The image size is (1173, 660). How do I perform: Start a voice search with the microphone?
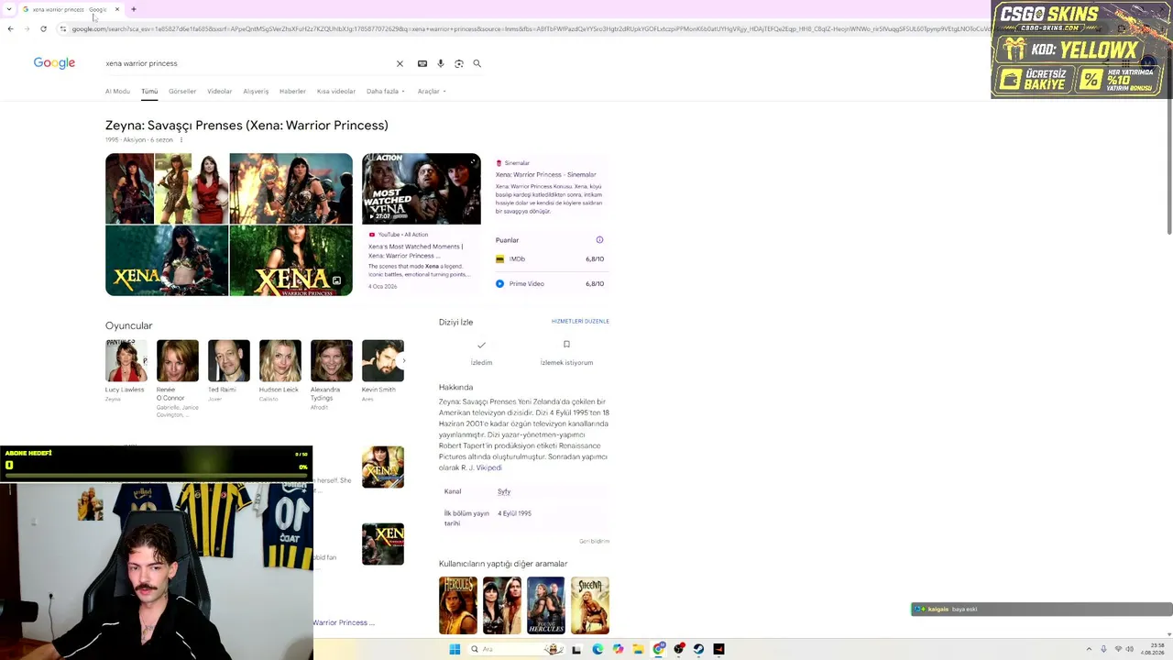coord(441,63)
